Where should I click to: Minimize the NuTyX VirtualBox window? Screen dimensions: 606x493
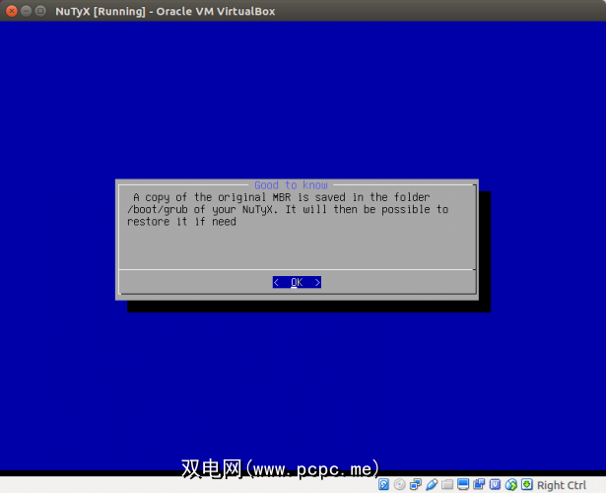point(26,11)
